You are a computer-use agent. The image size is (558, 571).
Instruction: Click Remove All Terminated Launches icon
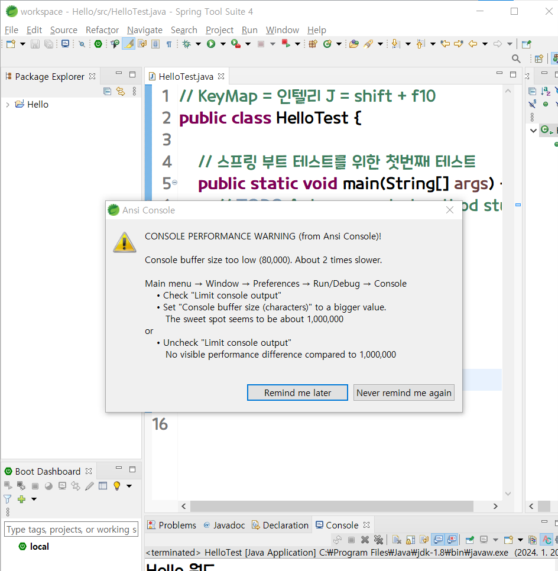379,539
